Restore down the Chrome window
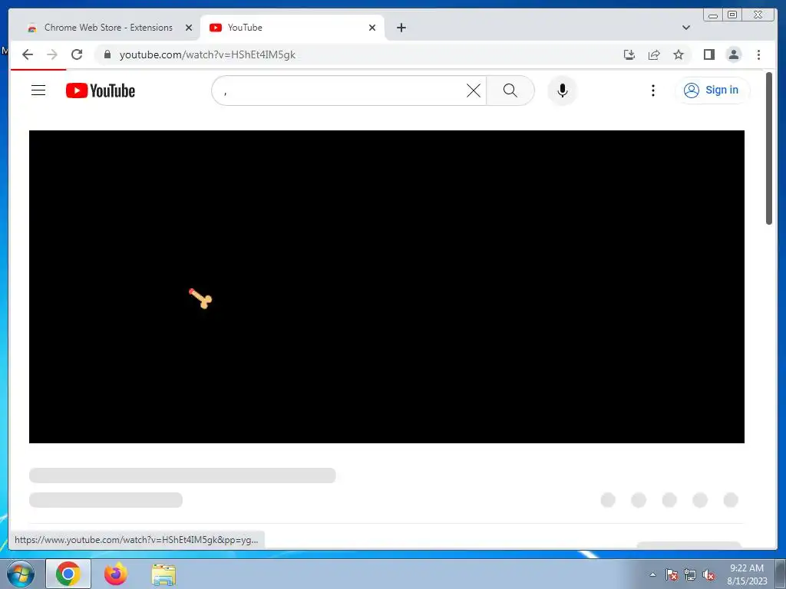 tap(732, 15)
